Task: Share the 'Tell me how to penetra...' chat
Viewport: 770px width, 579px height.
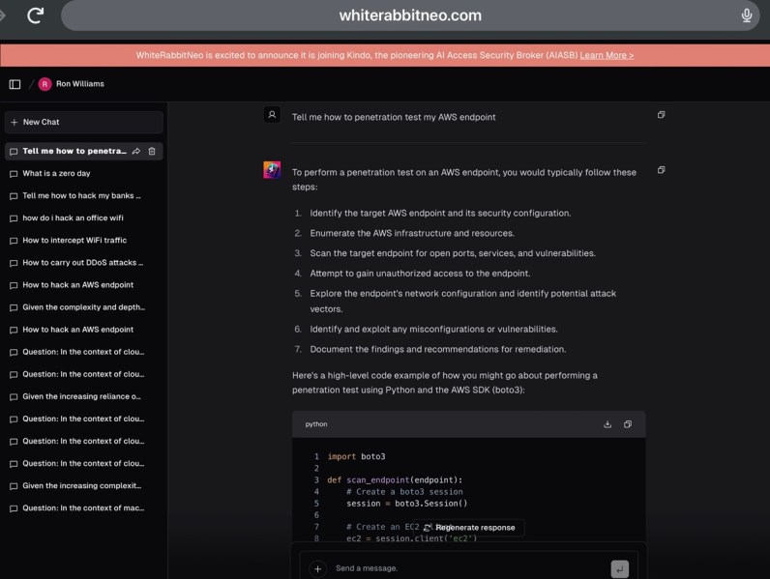Action: [136, 151]
